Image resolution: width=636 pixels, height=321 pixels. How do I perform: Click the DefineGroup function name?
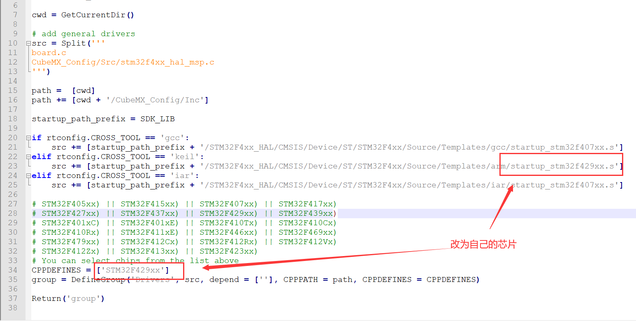98,279
